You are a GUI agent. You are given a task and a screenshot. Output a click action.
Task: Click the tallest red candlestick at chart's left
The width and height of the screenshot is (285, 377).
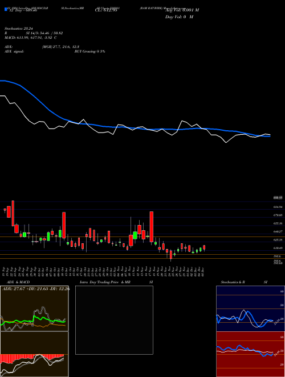13,213
